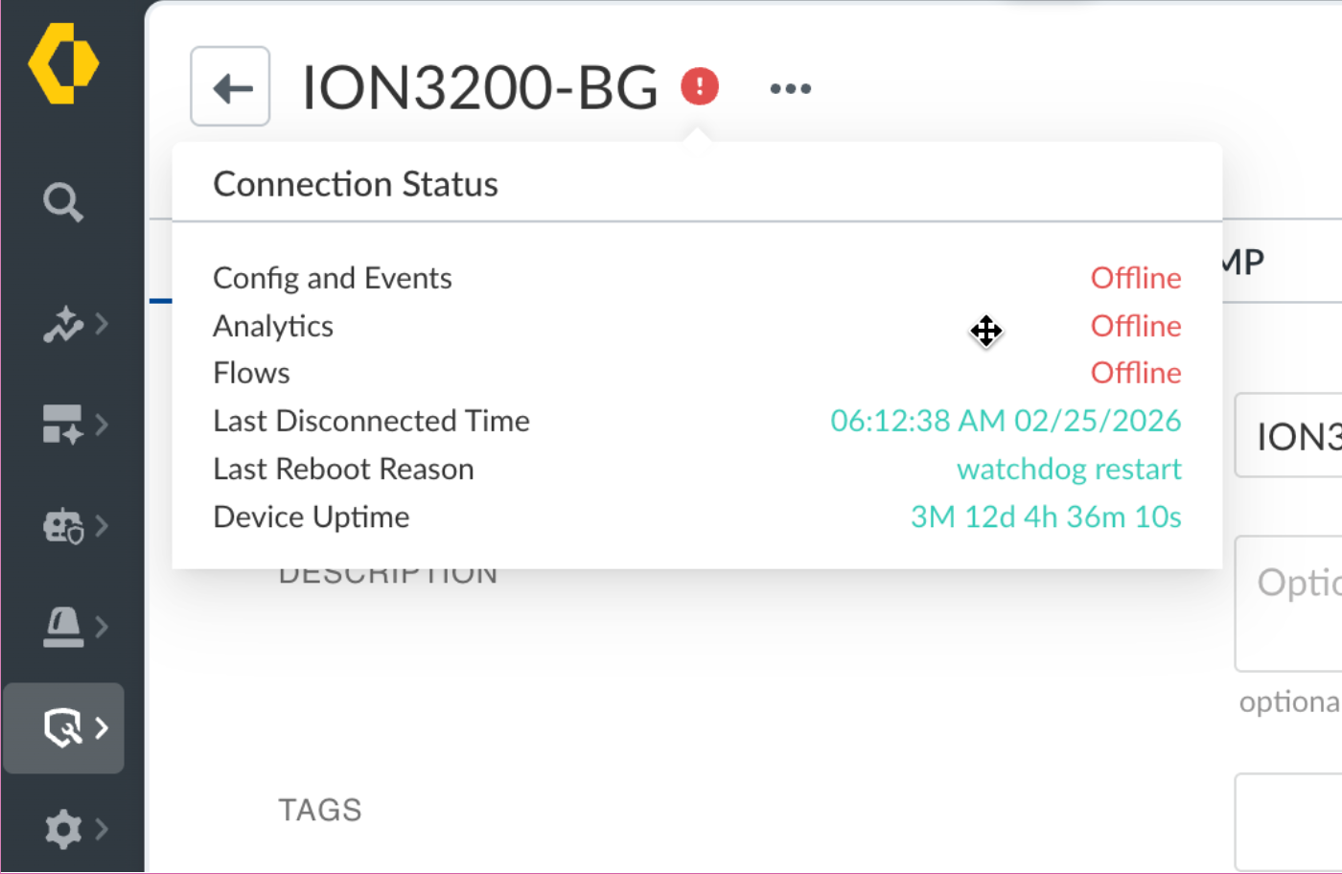Open the settings gear sidebar icon
This screenshot has height=874, width=1342.
[63, 829]
